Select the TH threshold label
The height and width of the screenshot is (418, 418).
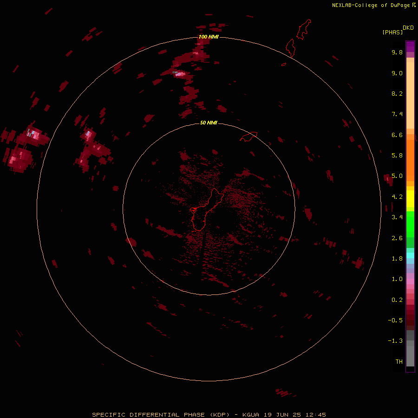[399, 361]
